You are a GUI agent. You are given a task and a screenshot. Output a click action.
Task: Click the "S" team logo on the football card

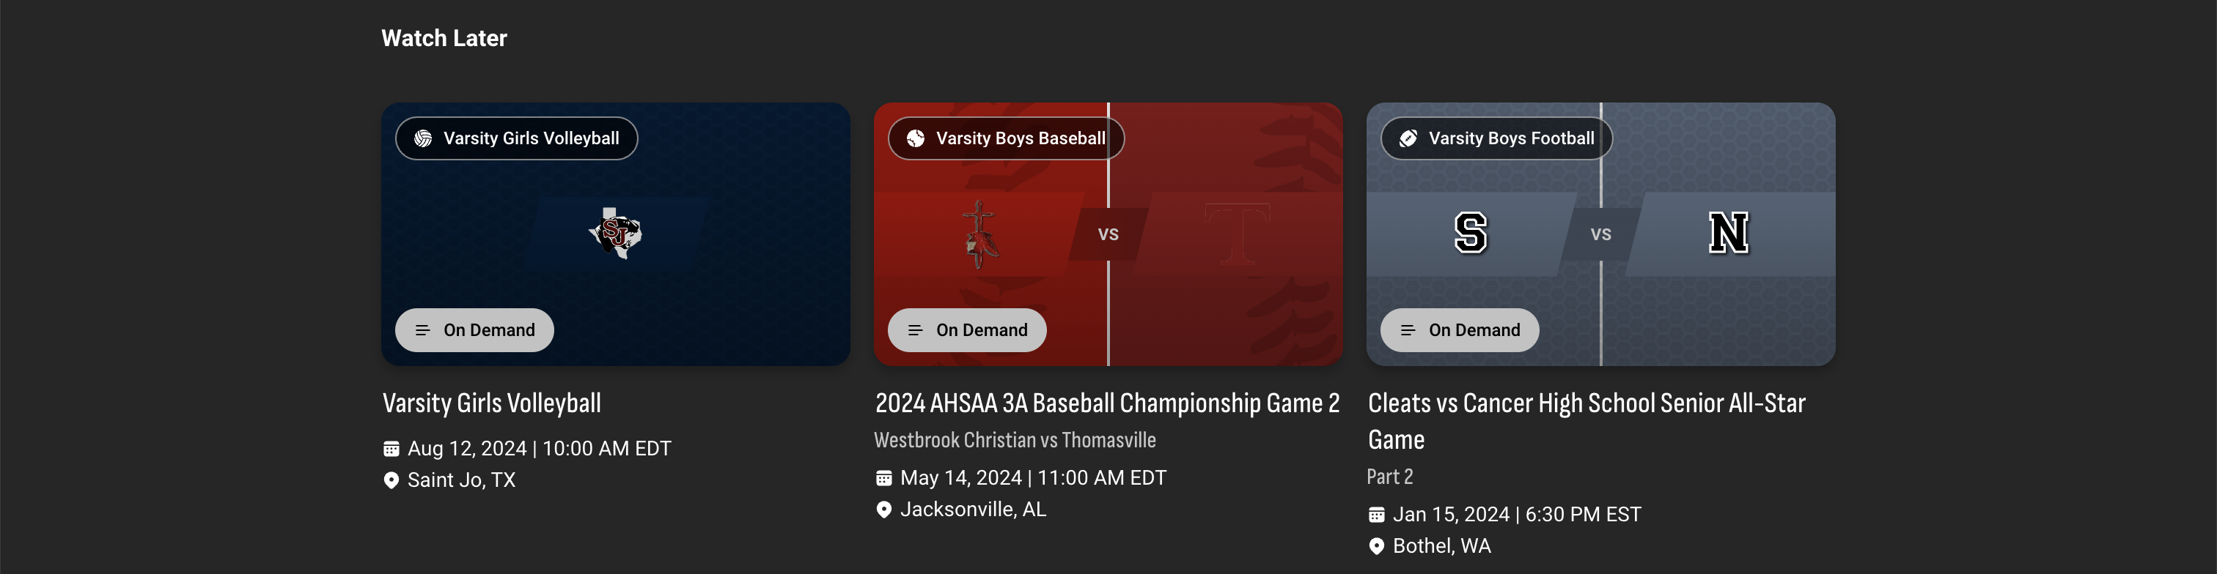1473,234
